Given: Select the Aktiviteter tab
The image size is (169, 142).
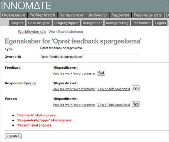Looking at the screenshot, I should click(x=98, y=15).
